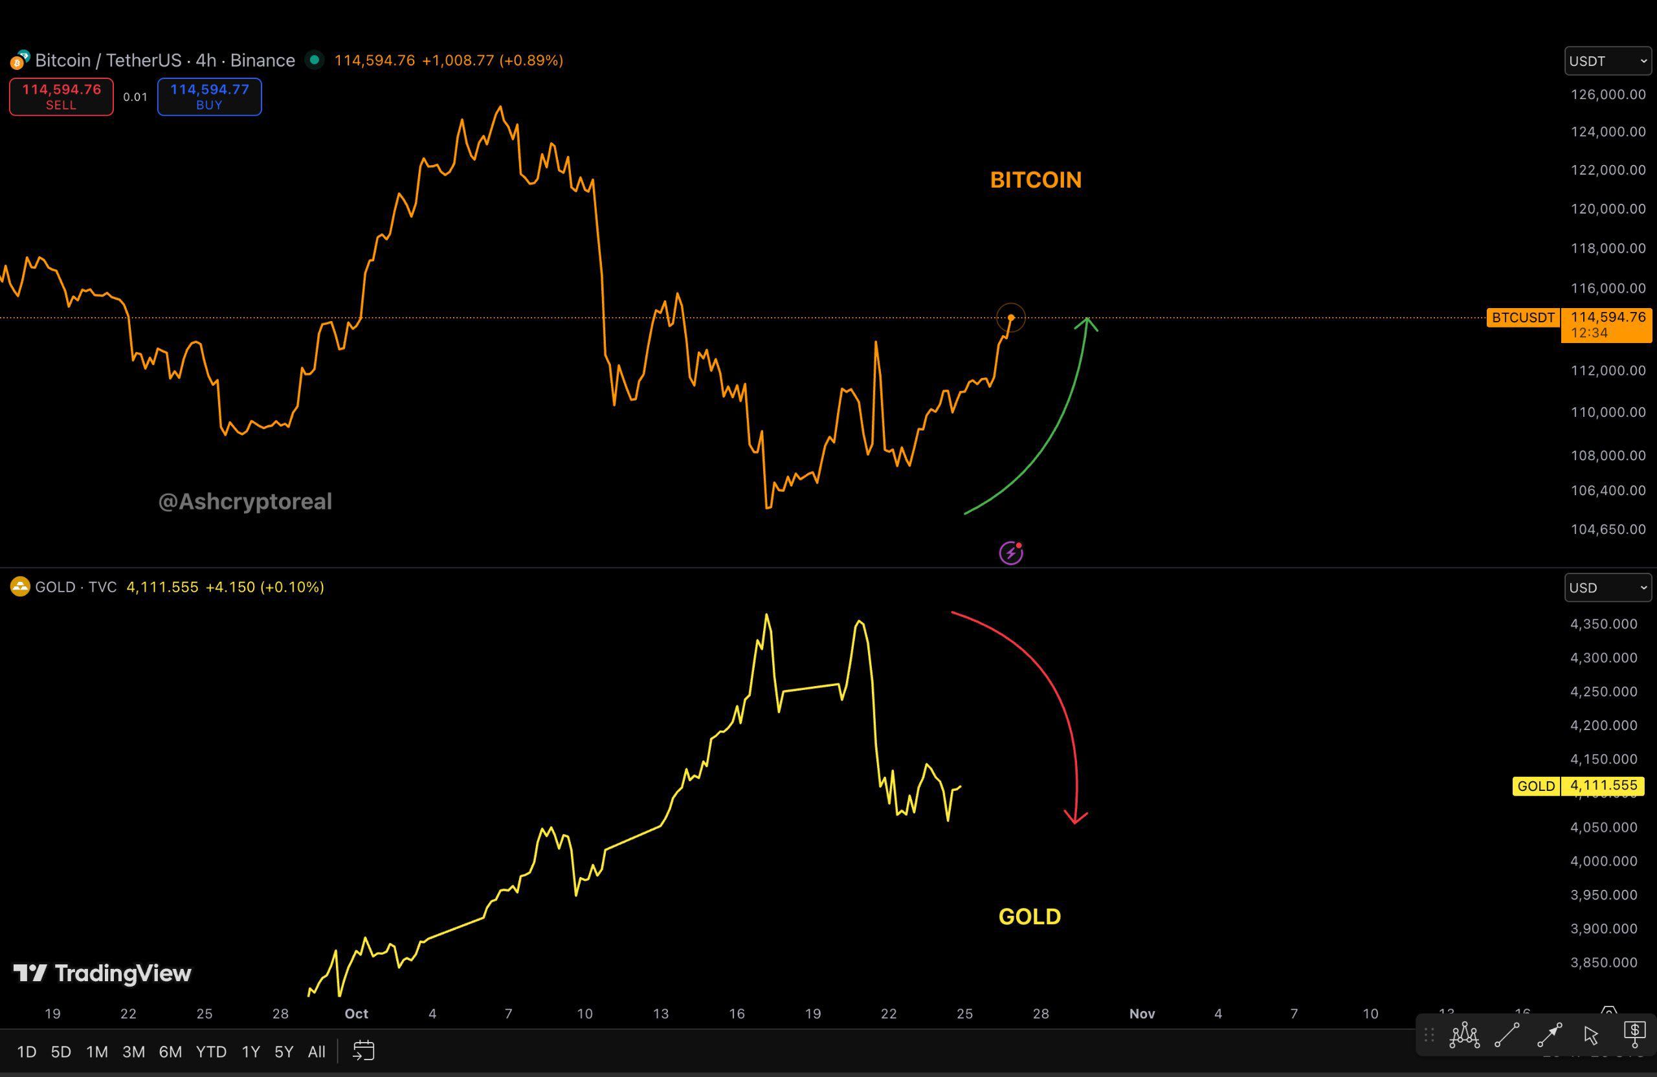Screen dimensions: 1657x1077
Task: Set the time range to 1Y
Action: click(x=250, y=1051)
